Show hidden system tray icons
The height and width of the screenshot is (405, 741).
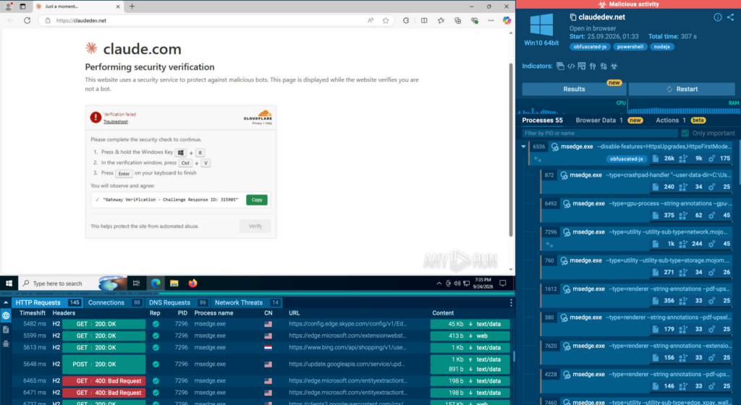click(x=439, y=283)
